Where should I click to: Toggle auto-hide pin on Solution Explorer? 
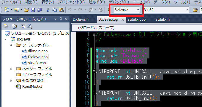61,19
